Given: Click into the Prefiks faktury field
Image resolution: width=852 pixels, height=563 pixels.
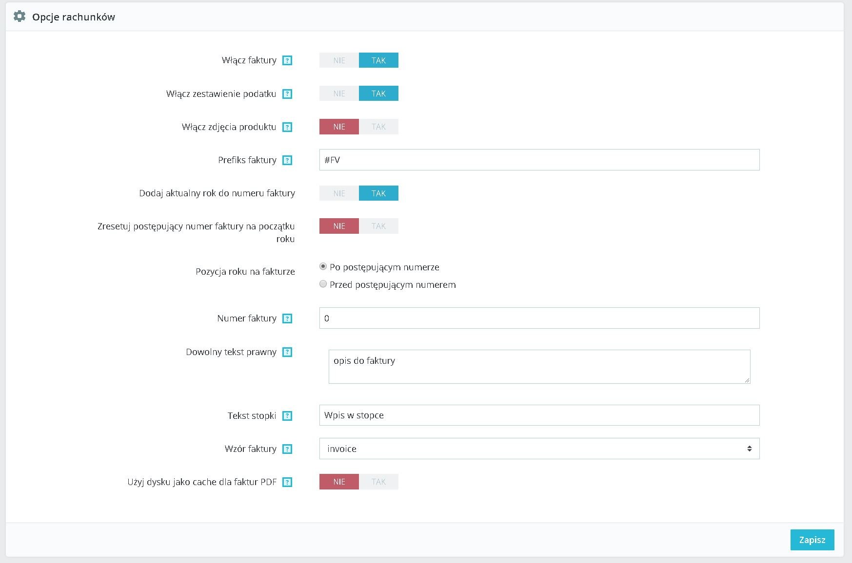Looking at the screenshot, I should click(539, 160).
